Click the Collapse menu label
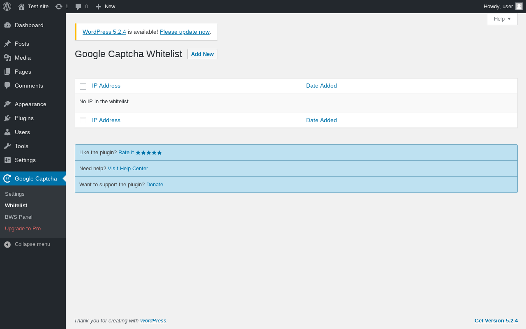 click(x=32, y=244)
